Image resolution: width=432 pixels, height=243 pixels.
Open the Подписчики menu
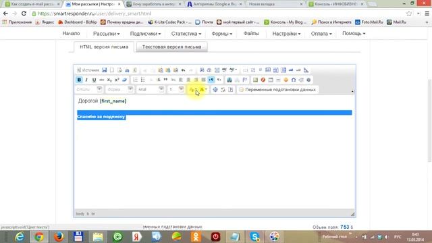coord(146,34)
